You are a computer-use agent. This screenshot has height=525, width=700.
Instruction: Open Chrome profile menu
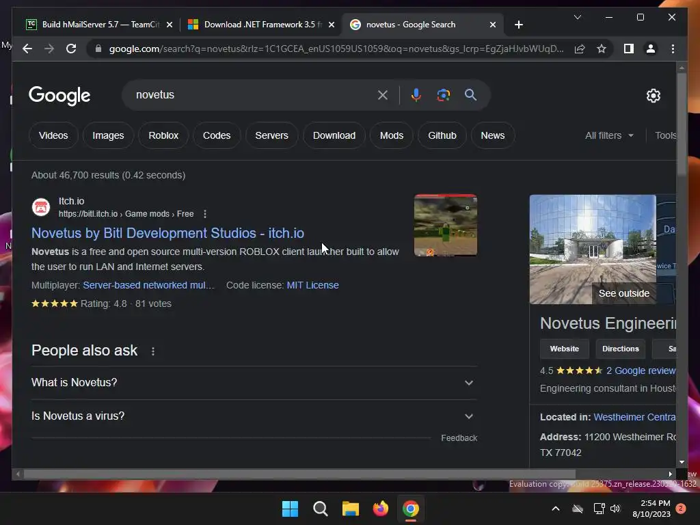[x=651, y=49]
